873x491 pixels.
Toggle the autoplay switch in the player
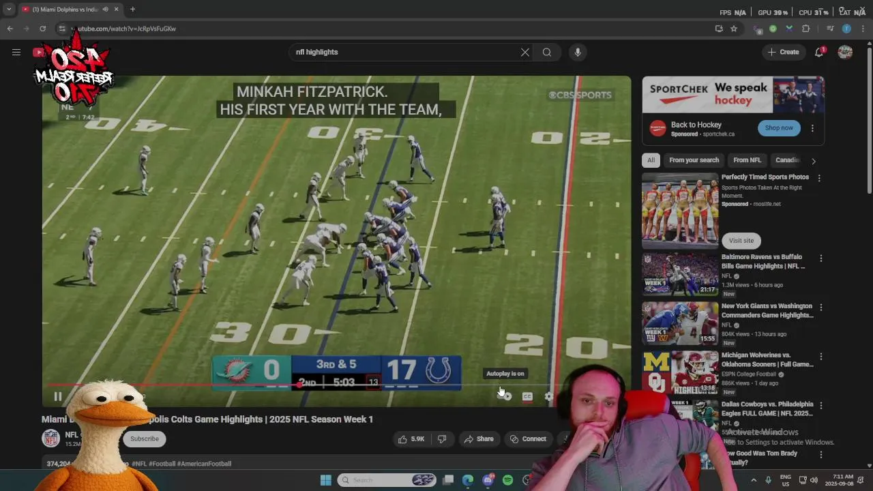click(505, 396)
